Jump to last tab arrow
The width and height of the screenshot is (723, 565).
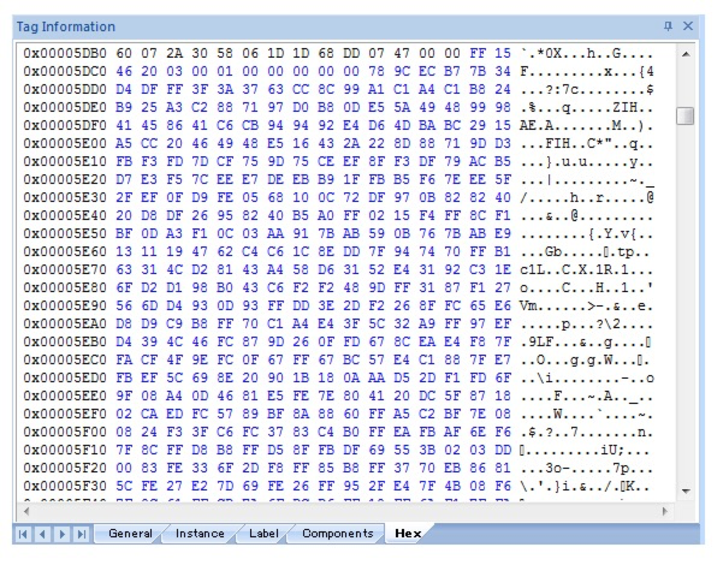[81, 534]
